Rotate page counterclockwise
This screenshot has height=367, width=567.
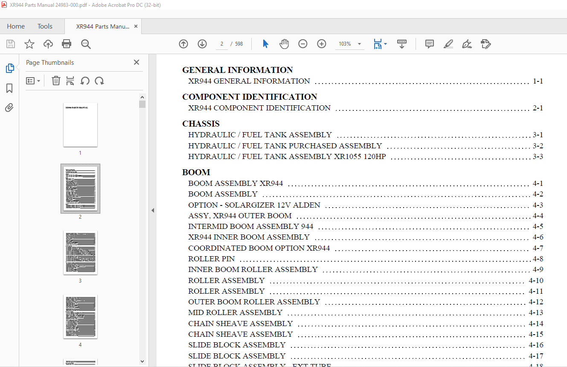coord(85,81)
